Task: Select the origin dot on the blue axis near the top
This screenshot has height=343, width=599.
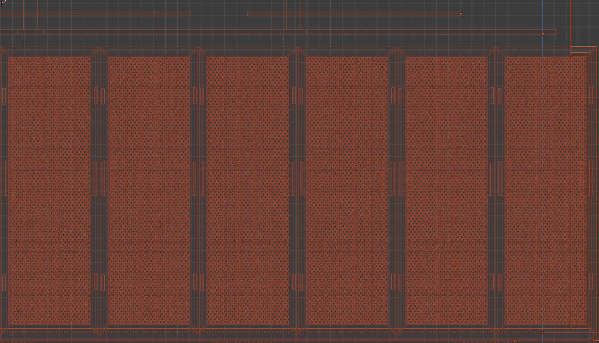Action: [x=543, y=34]
